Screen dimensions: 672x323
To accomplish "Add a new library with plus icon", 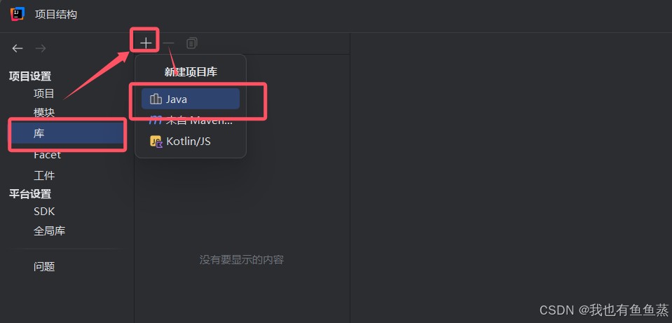I will (146, 43).
